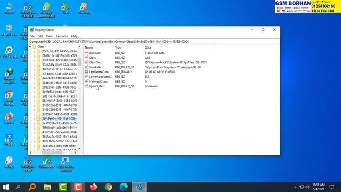Open iTunes desktop shortcut
Screen dimensions: 341x192
pyautogui.click(x=9, y=162)
